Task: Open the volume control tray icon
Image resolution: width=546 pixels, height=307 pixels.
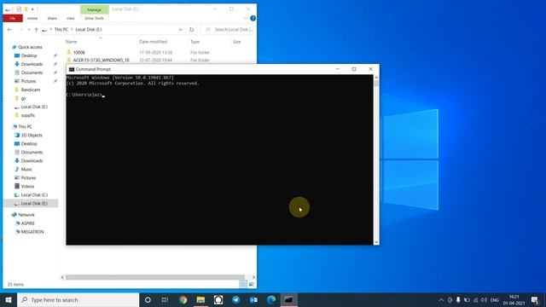Action: coord(484,299)
